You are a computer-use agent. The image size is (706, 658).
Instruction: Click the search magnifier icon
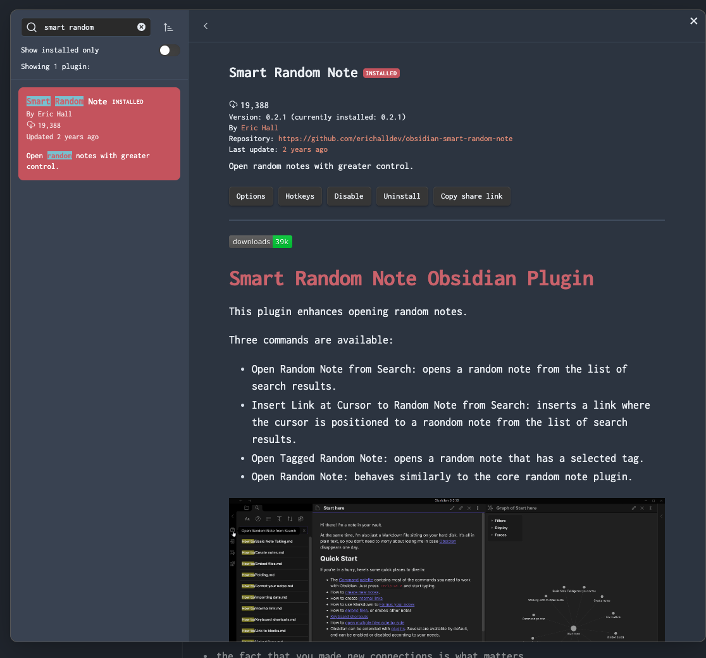(30, 27)
